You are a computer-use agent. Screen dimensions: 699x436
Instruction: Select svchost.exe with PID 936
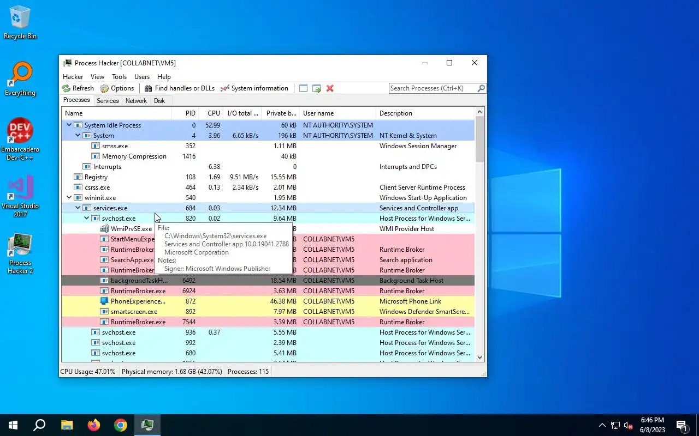pyautogui.click(x=268, y=332)
